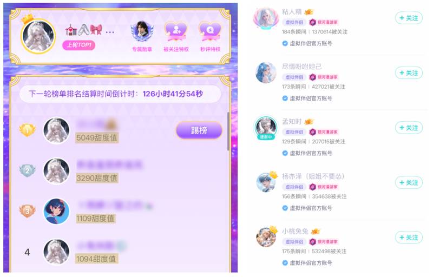
Task: Click the 上轮TOP1 pink label
Action: (79, 45)
